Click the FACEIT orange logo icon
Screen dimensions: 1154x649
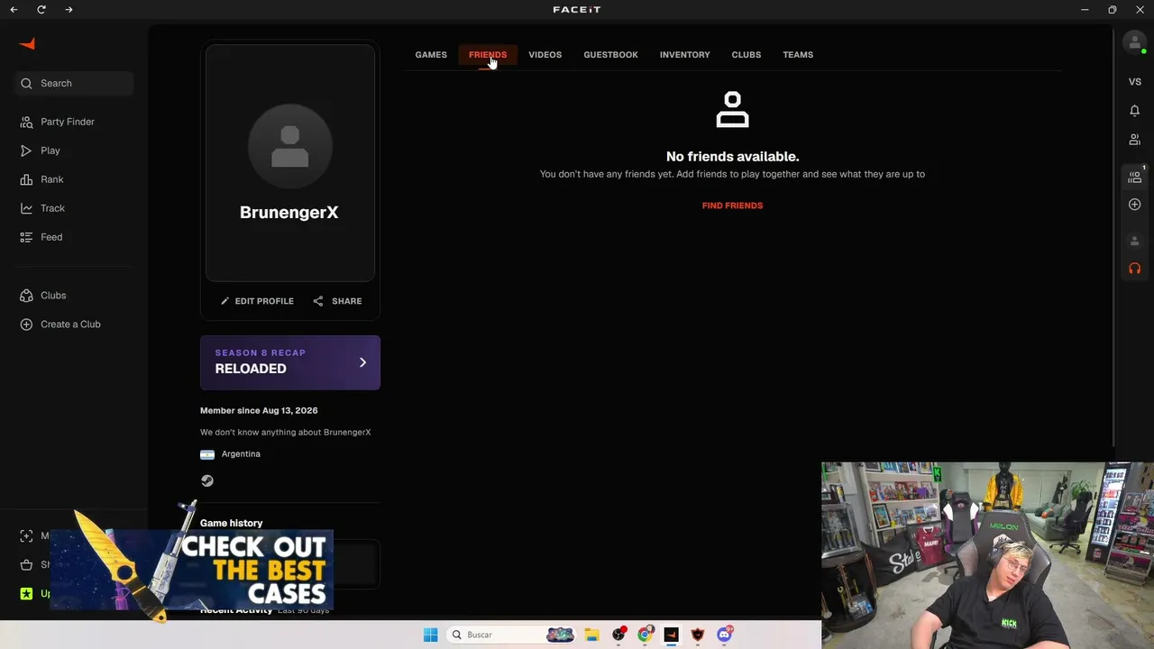pos(27,44)
